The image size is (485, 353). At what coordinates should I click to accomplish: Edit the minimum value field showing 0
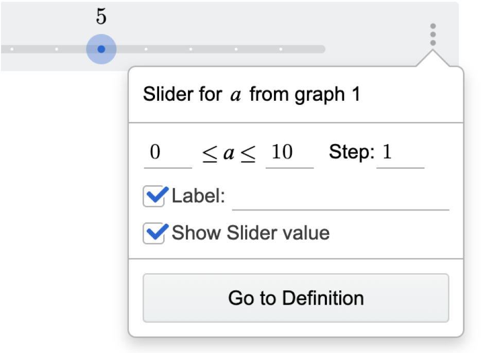click(x=168, y=154)
